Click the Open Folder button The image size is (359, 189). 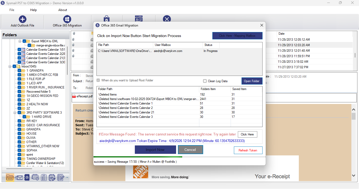[x=252, y=81]
